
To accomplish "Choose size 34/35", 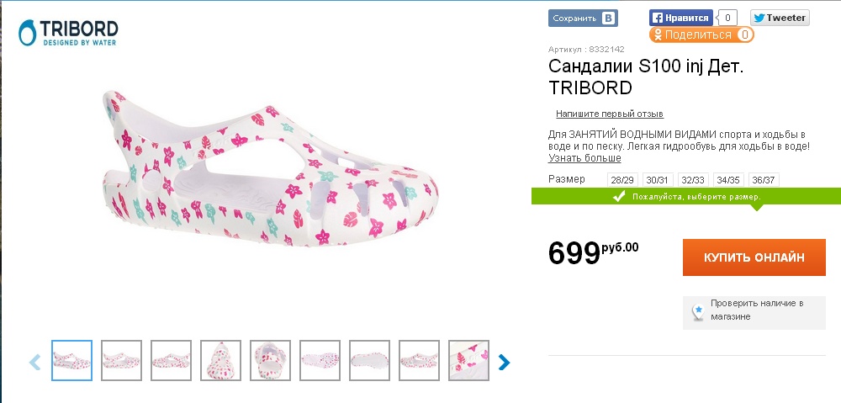I will click(728, 179).
